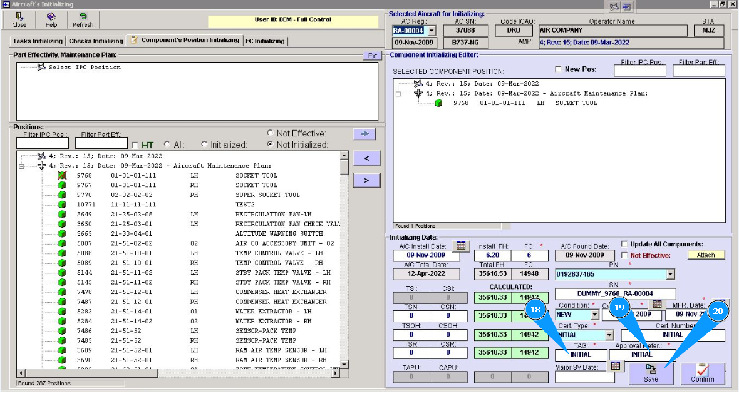Screen dimensions: 739x396
Task: Check the Update All Components box
Action: pos(624,244)
